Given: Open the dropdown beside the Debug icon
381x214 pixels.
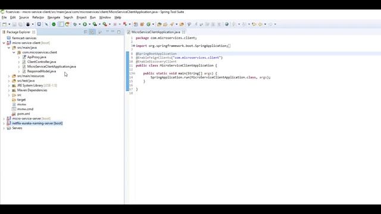Looking at the screenshot, I should 79,24.
